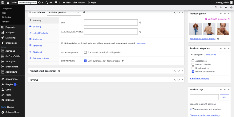Click Add product gallery images link
The height and width of the screenshot is (117, 234).
[203, 39]
